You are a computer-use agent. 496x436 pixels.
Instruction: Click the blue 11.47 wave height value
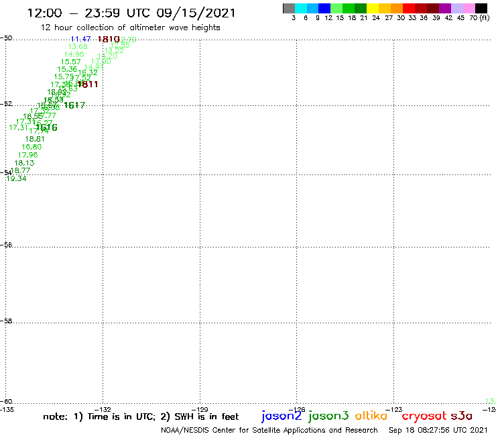tap(81, 39)
